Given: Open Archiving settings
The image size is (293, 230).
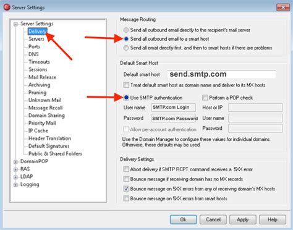Looking at the screenshot, I should pyautogui.click(x=39, y=85).
